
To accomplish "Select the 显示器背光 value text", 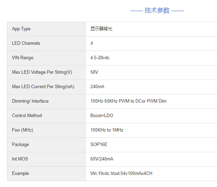I will tap(101, 29).
